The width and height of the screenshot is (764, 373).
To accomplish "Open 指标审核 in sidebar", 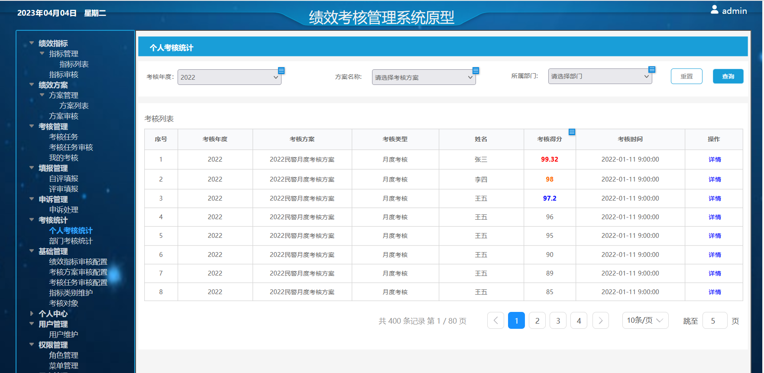I will click(64, 75).
